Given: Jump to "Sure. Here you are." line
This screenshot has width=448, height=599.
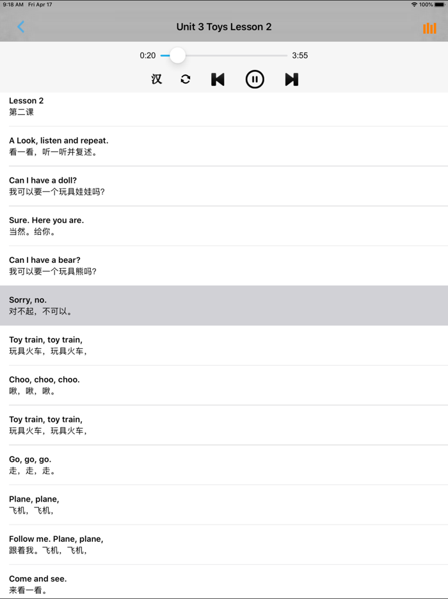Looking at the screenshot, I should [x=47, y=225].
